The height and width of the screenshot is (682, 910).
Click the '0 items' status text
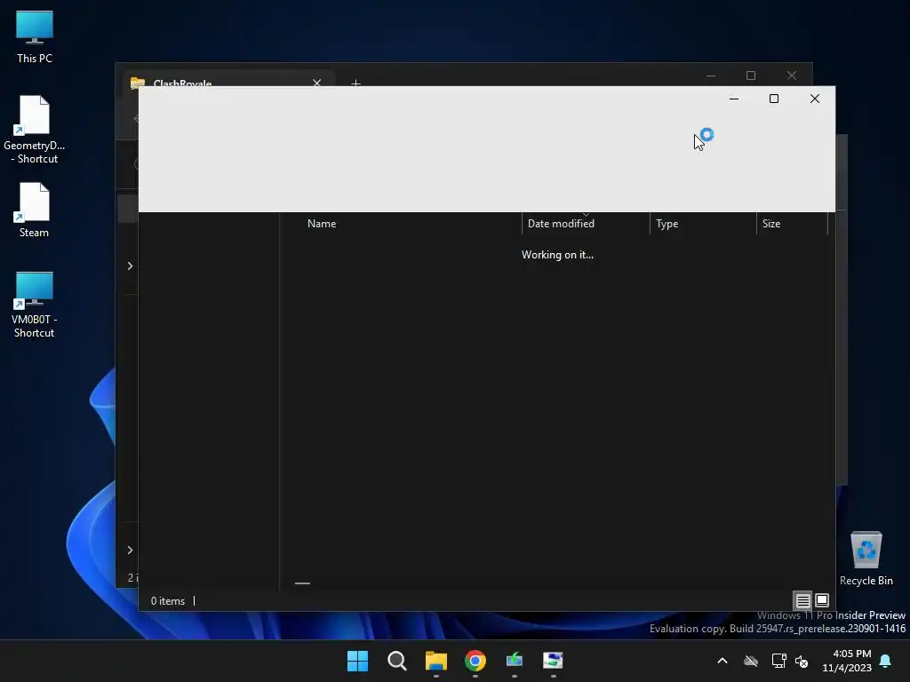point(168,601)
